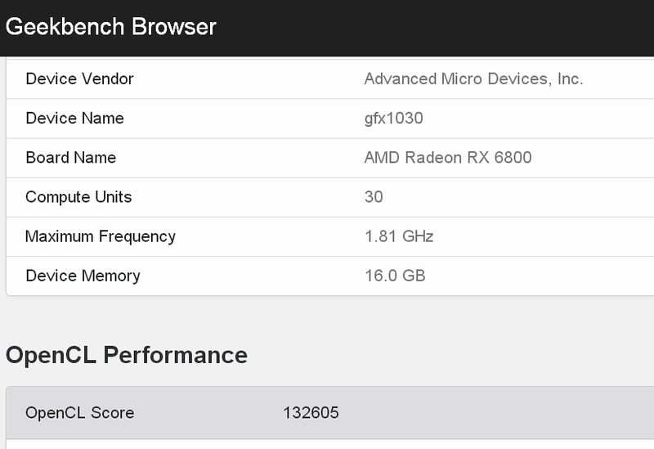This screenshot has height=449, width=654.
Task: Select the compute units value 30
Action: [374, 196]
